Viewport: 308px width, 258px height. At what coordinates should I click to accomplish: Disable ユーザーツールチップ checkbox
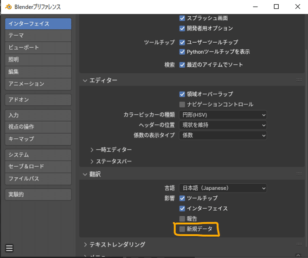(x=182, y=42)
